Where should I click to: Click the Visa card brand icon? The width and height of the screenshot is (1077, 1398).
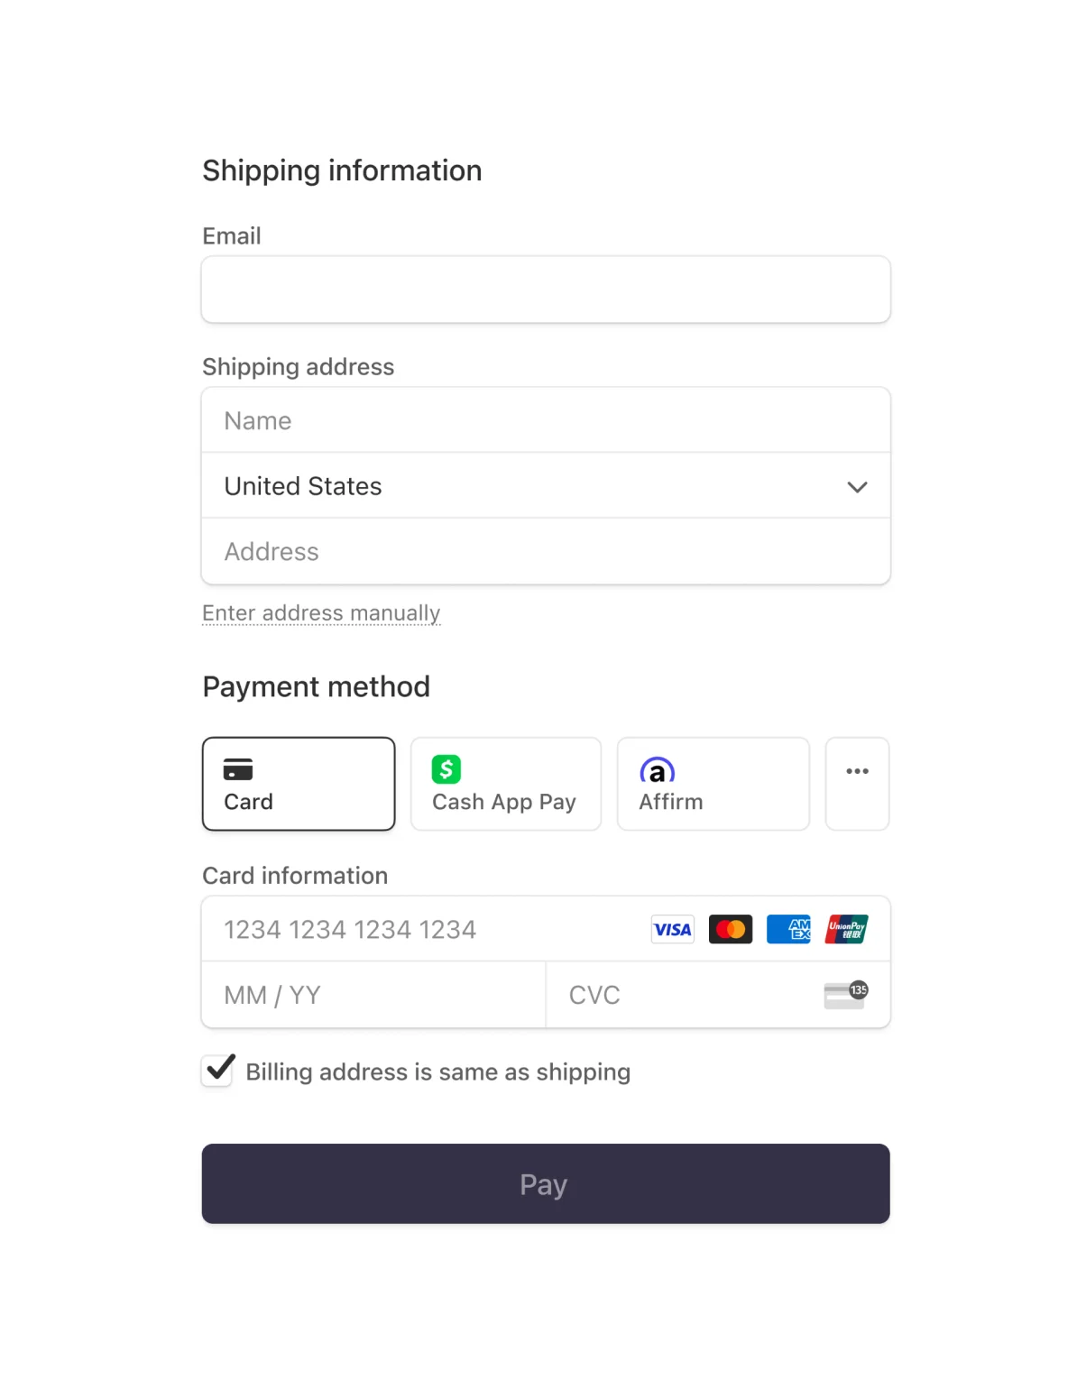tap(672, 929)
